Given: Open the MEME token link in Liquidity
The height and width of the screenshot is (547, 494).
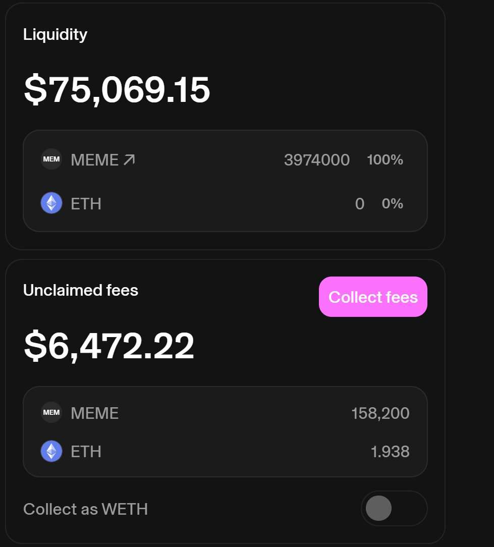Looking at the screenshot, I should click(x=103, y=160).
